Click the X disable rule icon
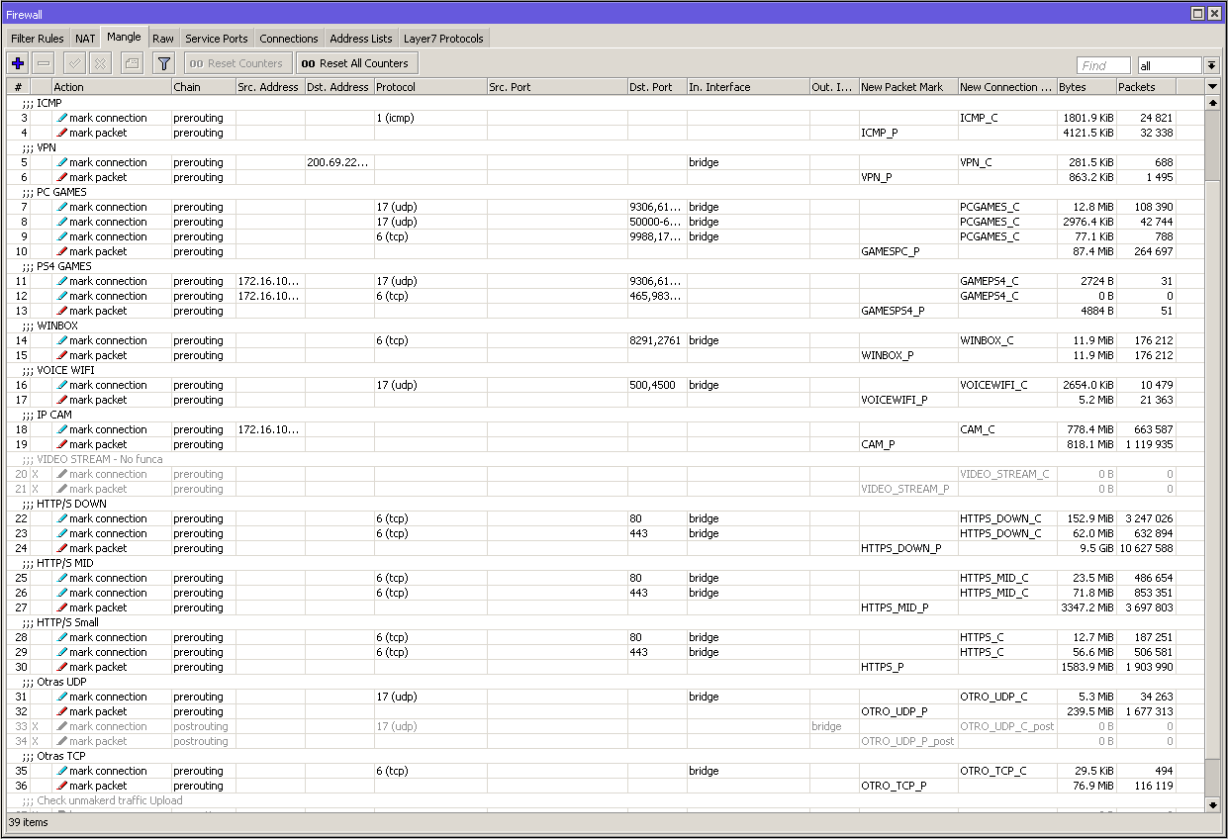The height and width of the screenshot is (839, 1228). pos(100,63)
